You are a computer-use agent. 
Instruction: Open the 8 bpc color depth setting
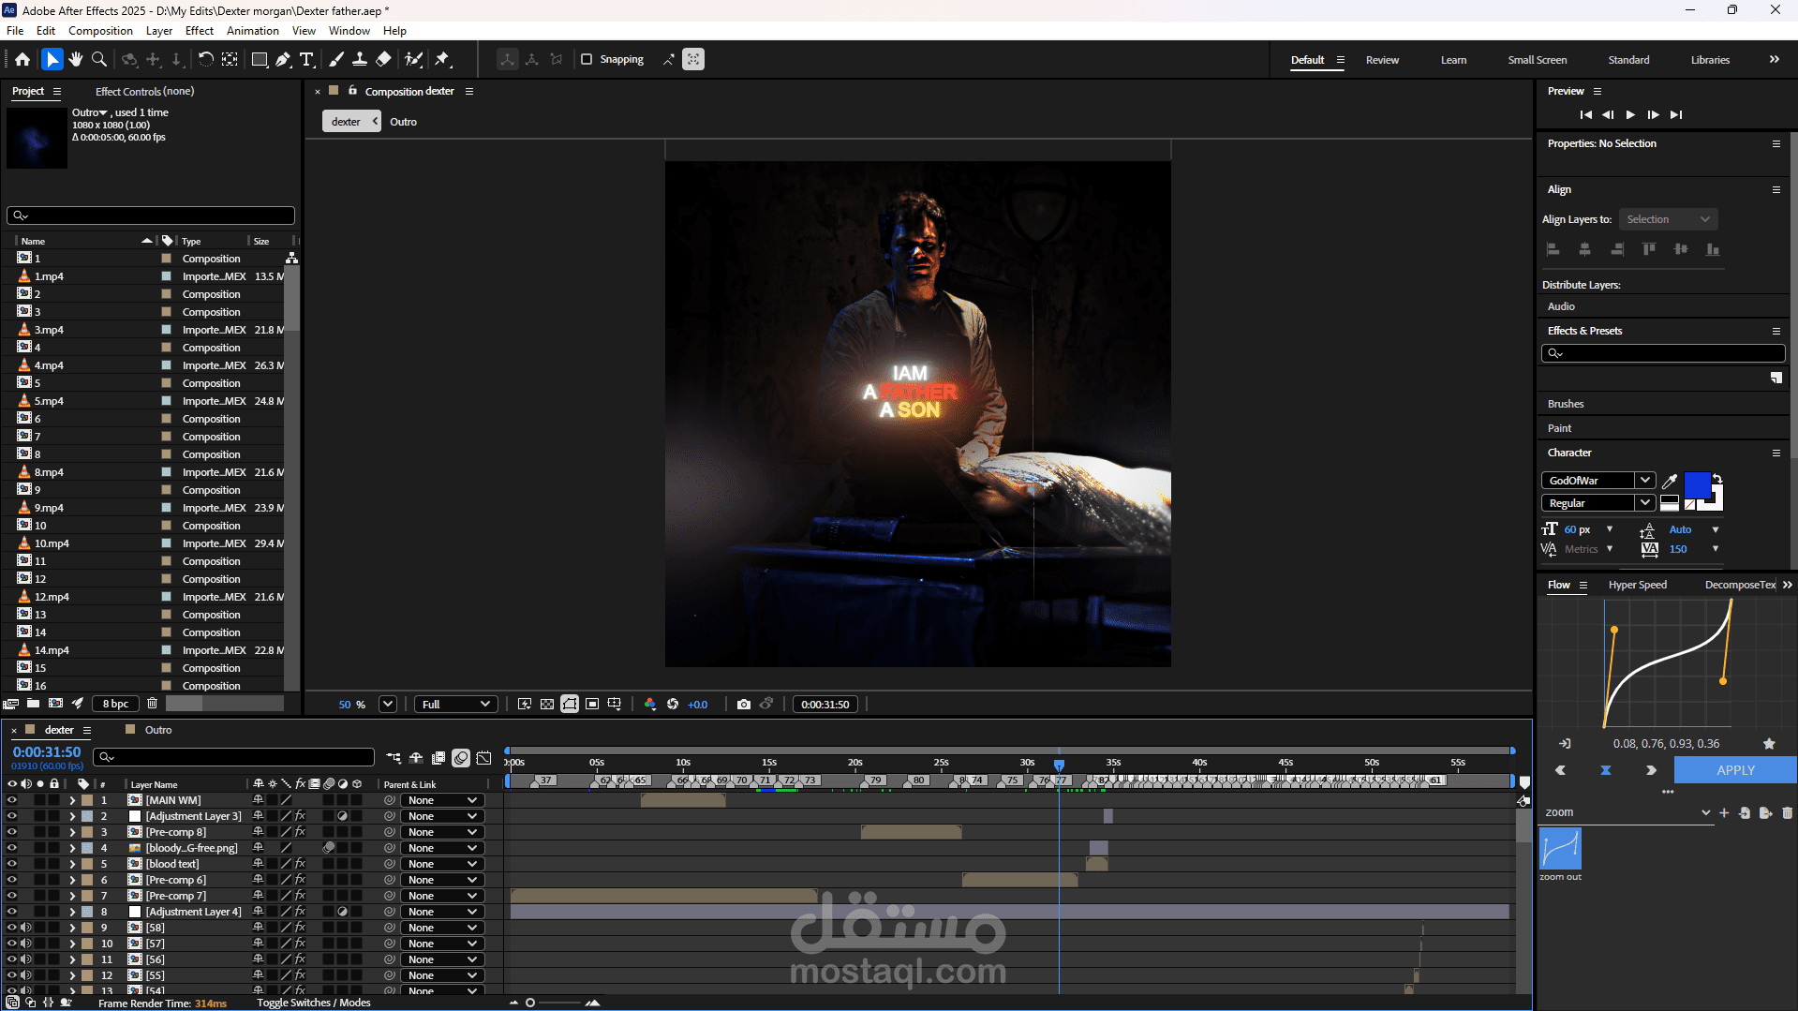[115, 704]
